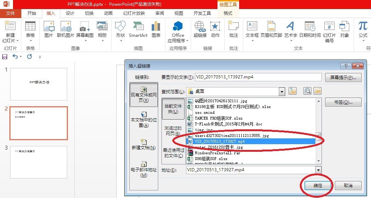Insert Slide Number (幻灯片编号)
The width and height of the screenshot is (371, 198).
(x=329, y=32)
